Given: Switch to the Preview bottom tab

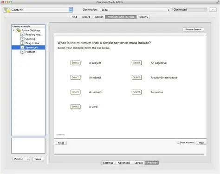Looking at the screenshot, I should click(152, 163).
